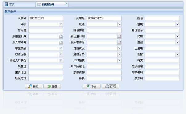Click the 户口所在地 field

tap(104, 66)
